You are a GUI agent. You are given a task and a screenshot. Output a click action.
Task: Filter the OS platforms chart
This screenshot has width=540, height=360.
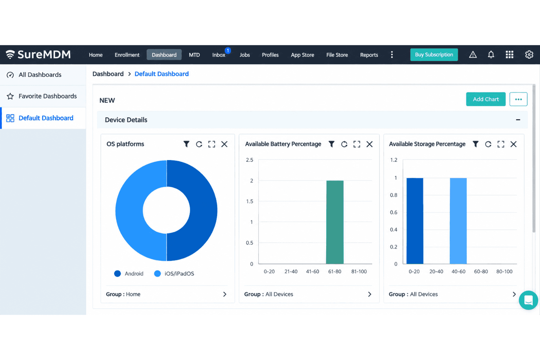click(186, 144)
